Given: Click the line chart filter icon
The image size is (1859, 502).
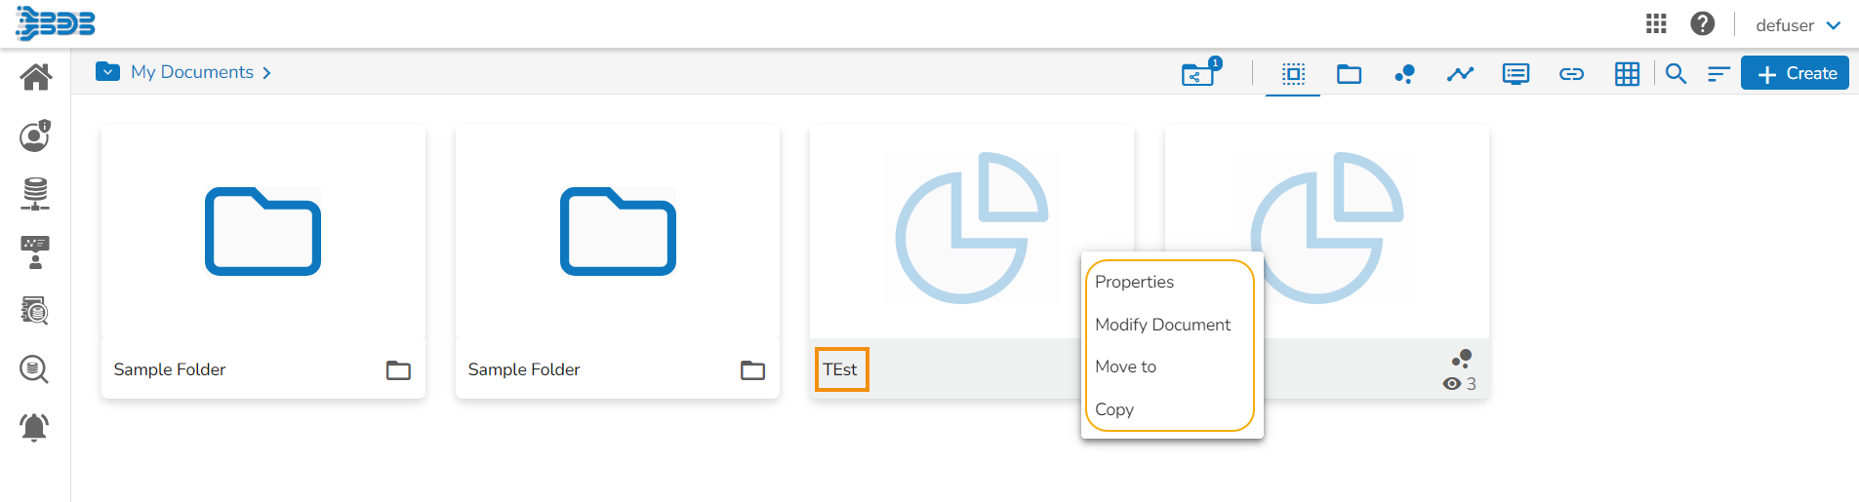Looking at the screenshot, I should 1460,74.
